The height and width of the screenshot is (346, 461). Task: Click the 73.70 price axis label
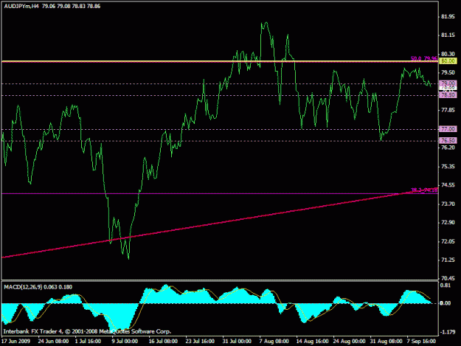pyautogui.click(x=448, y=204)
